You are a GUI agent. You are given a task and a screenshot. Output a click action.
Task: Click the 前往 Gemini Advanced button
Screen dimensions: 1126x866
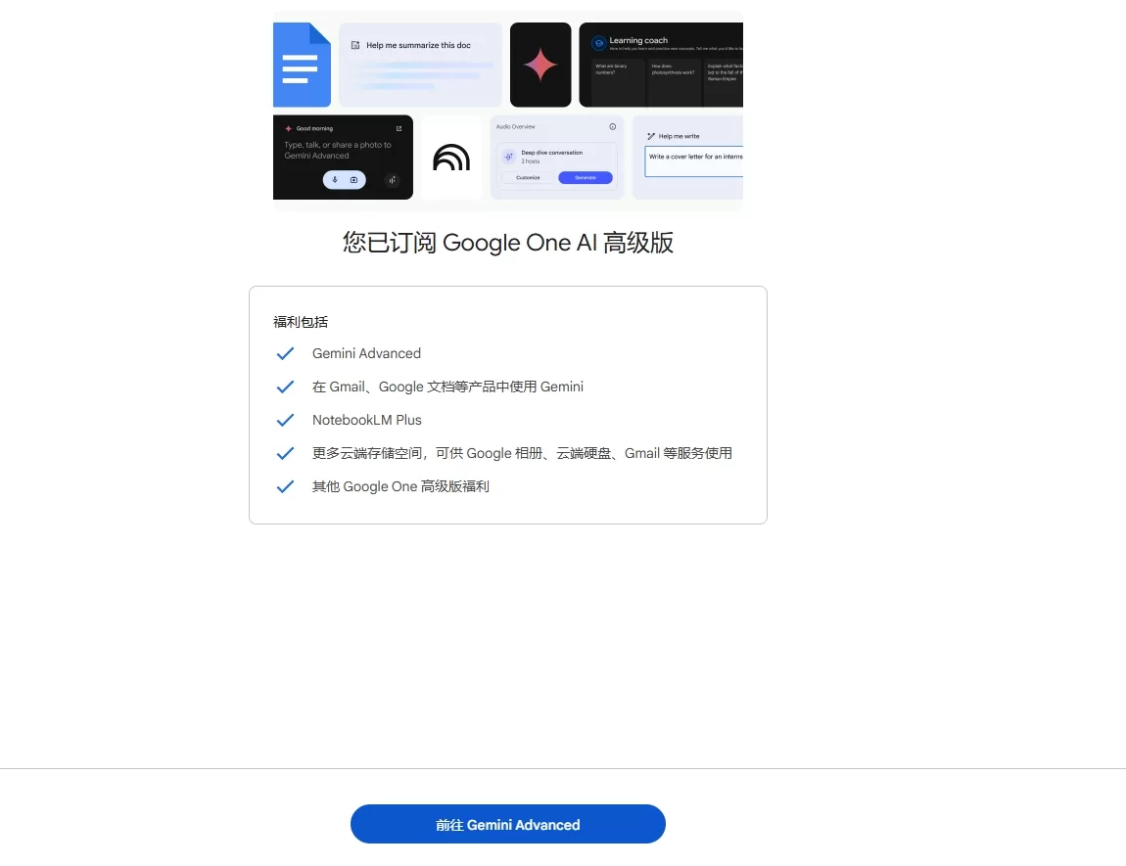tap(508, 824)
